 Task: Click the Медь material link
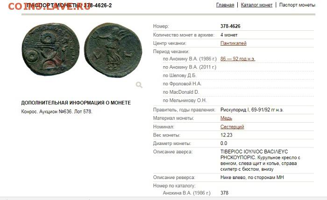pyautogui.click(x=226, y=118)
